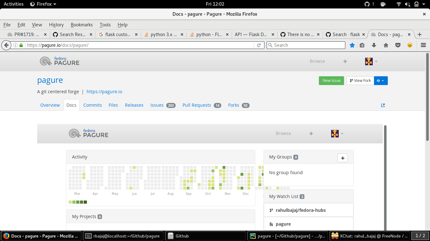Open the Firefox application menu in the top bar
Image resolution: width=430 pixels, height=241 pixels.
[43, 4]
